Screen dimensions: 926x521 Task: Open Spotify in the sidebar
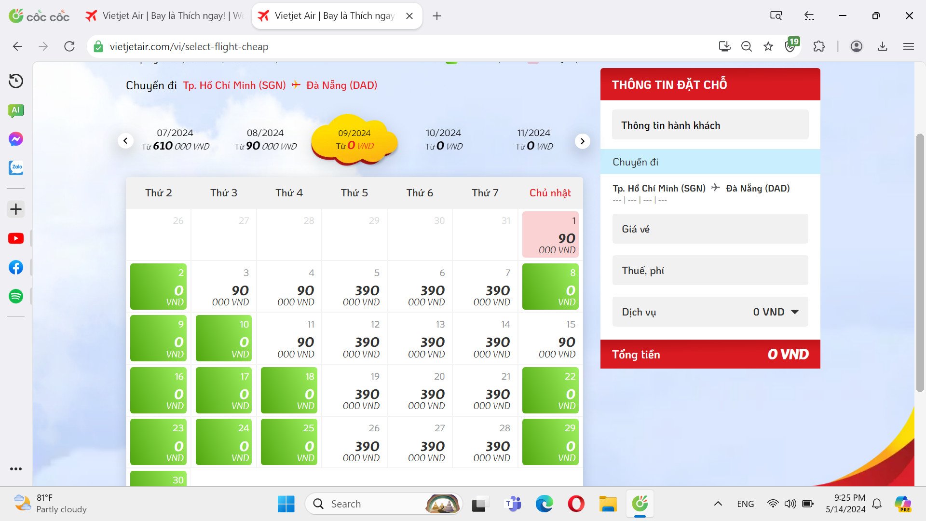click(16, 296)
